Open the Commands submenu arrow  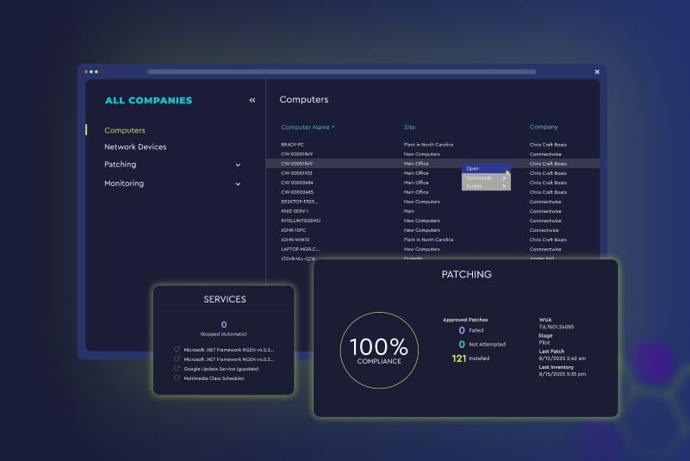504,178
